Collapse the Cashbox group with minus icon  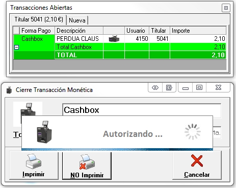[x=17, y=47]
